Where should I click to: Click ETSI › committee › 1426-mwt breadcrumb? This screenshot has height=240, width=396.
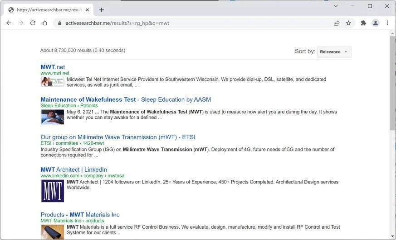pos(72,143)
